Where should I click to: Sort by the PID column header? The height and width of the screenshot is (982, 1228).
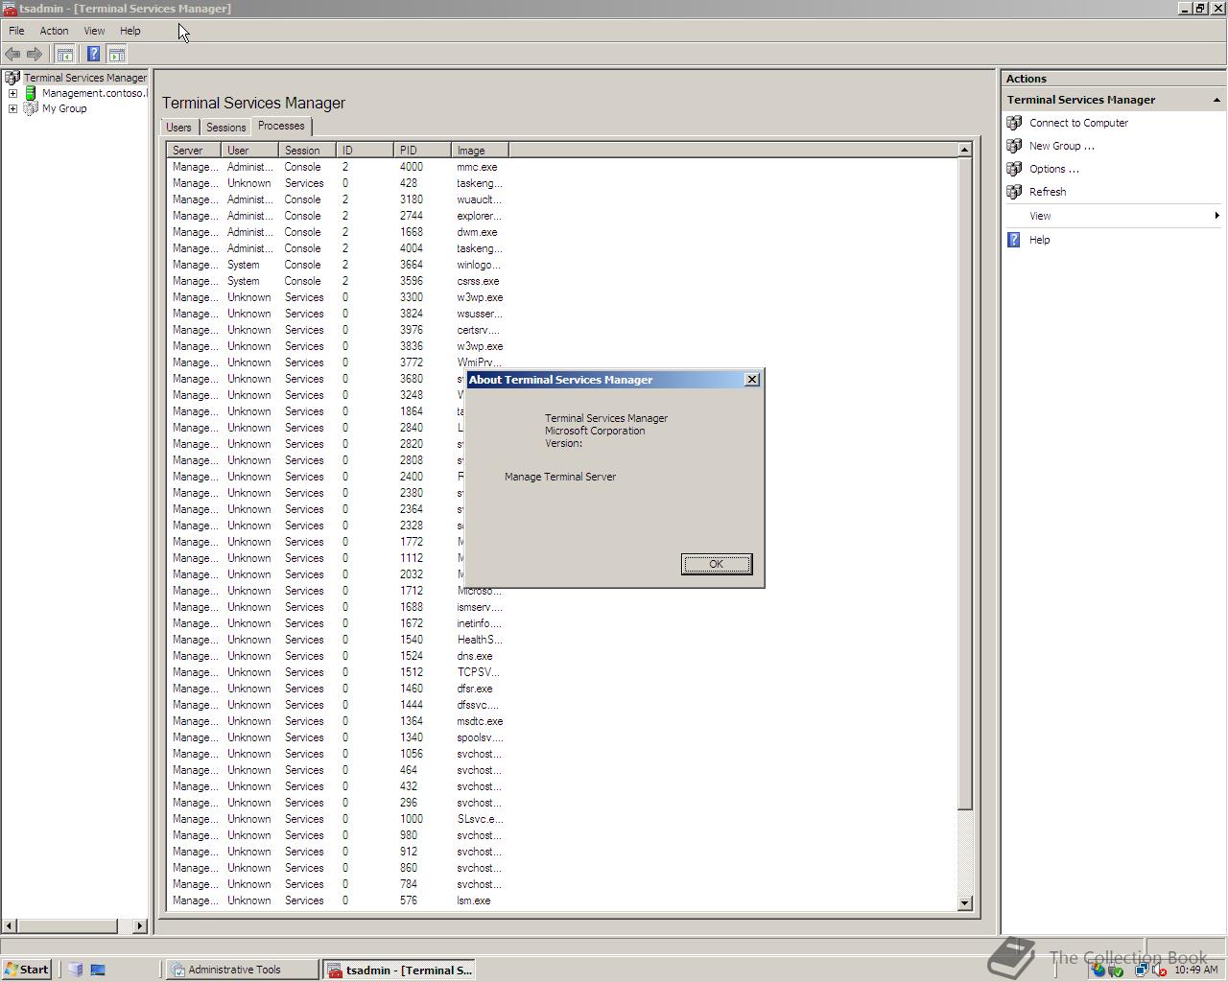coord(423,151)
